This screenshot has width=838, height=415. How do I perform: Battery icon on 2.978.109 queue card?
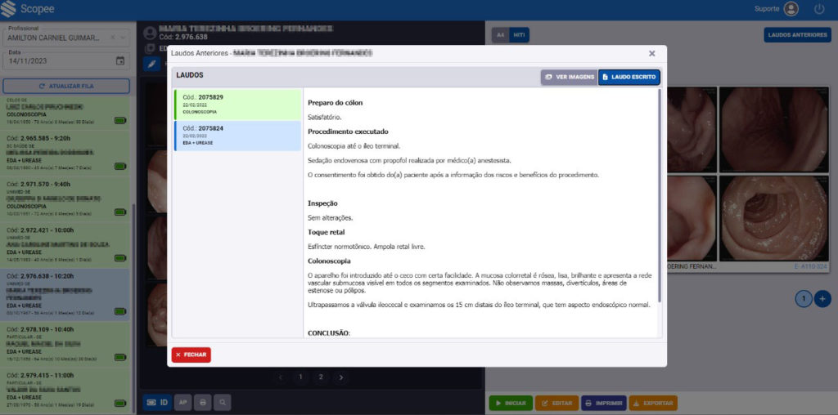coord(120,357)
